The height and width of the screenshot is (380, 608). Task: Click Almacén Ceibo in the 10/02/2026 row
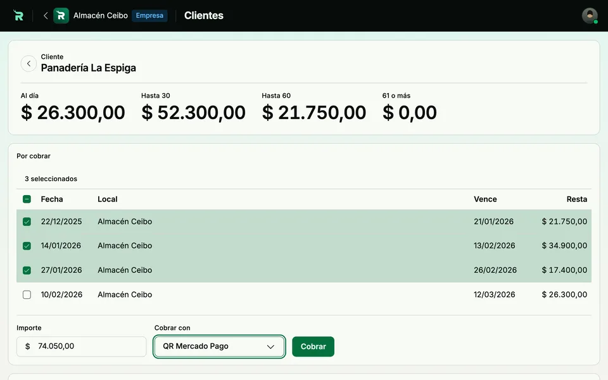[125, 294]
